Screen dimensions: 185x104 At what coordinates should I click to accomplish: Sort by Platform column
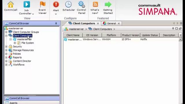point(111,35)
